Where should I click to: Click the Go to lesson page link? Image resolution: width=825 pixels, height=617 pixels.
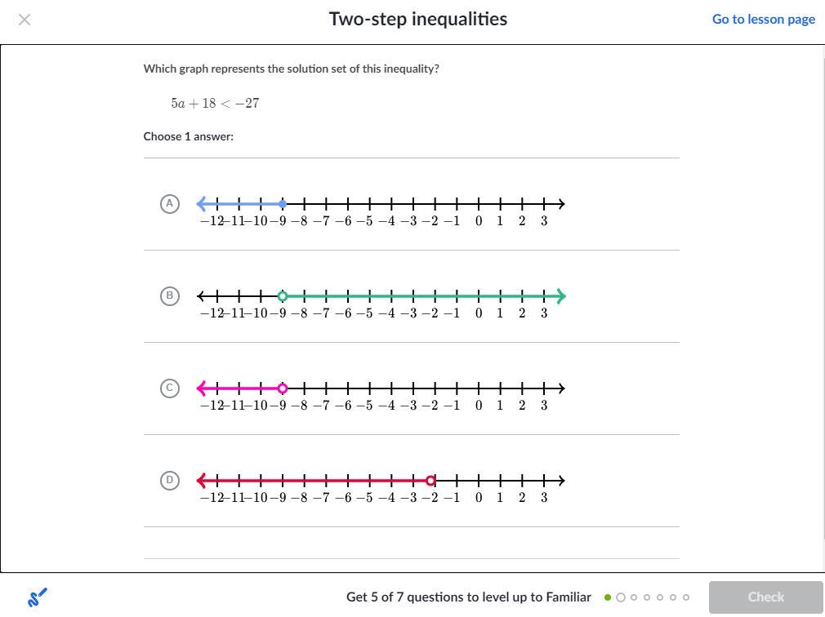[763, 20]
